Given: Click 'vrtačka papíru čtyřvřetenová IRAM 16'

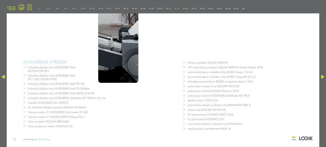Looking at the screenshot, I should coord(209,129).
